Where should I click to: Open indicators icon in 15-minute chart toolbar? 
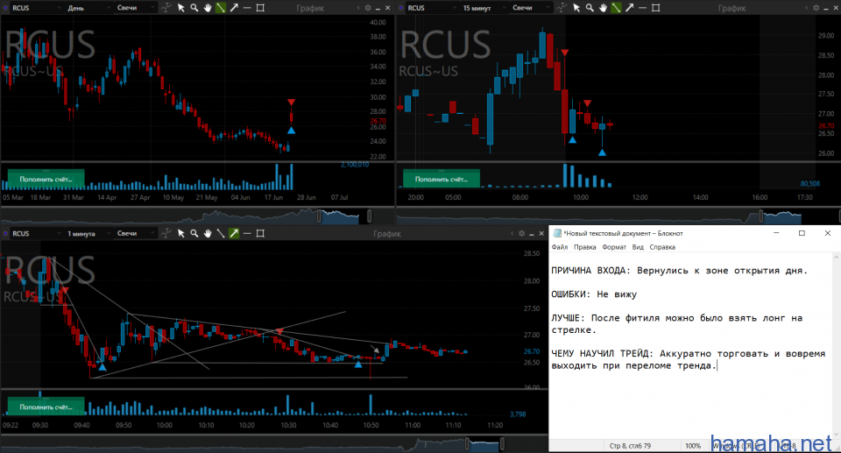(562, 8)
